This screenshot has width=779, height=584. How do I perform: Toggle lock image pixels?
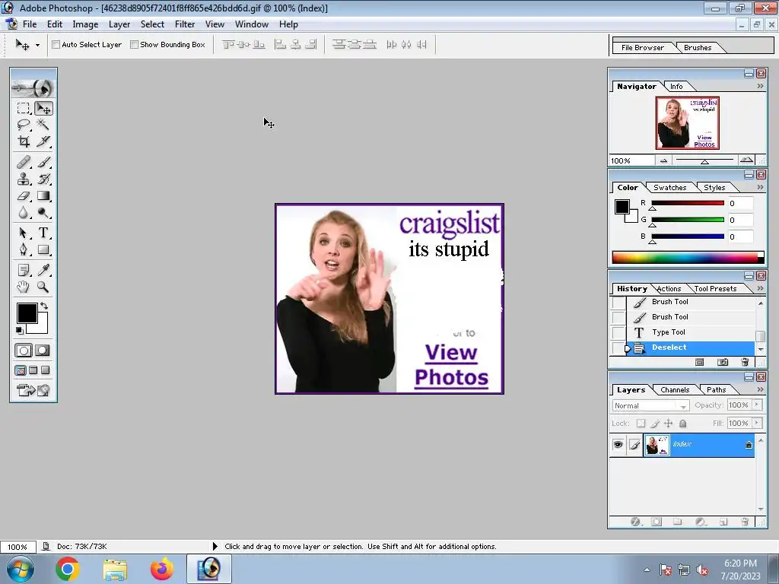(x=655, y=424)
